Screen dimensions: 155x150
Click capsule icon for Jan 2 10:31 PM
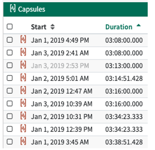click(23, 116)
